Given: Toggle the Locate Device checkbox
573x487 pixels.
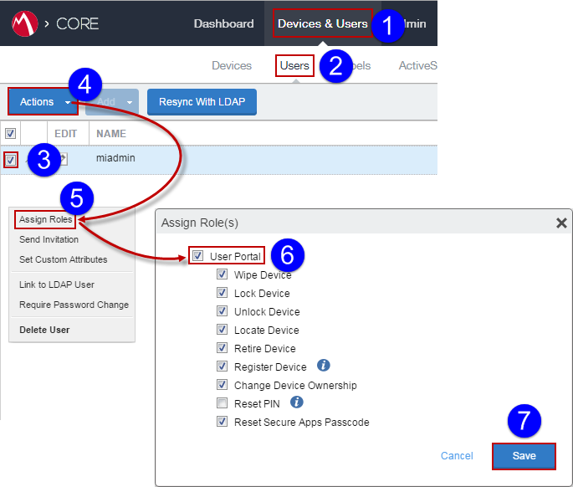Looking at the screenshot, I should pyautogui.click(x=222, y=330).
